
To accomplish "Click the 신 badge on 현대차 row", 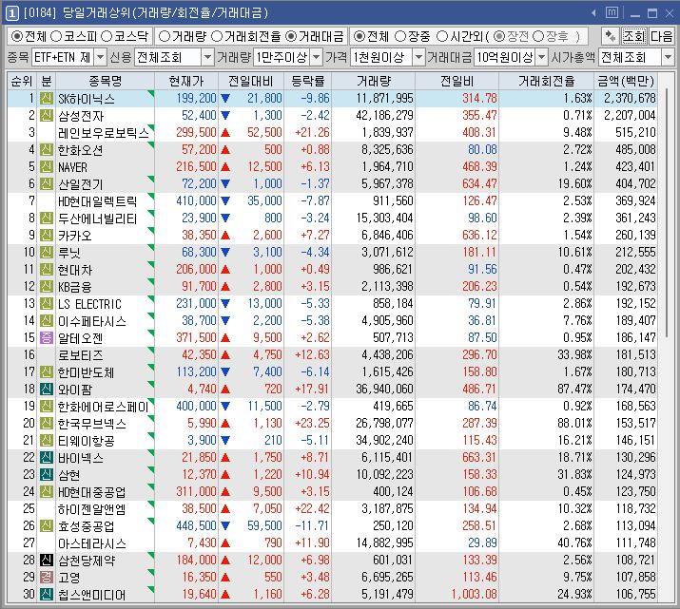I will coord(47,270).
